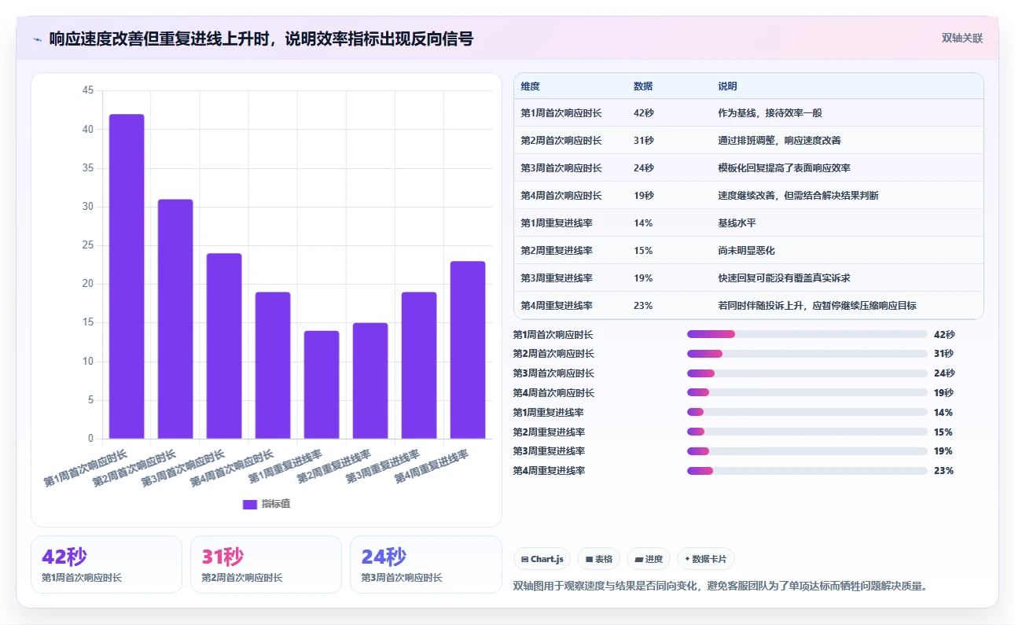Click the description 模板化回复提高了表面响应效率

coord(784,168)
